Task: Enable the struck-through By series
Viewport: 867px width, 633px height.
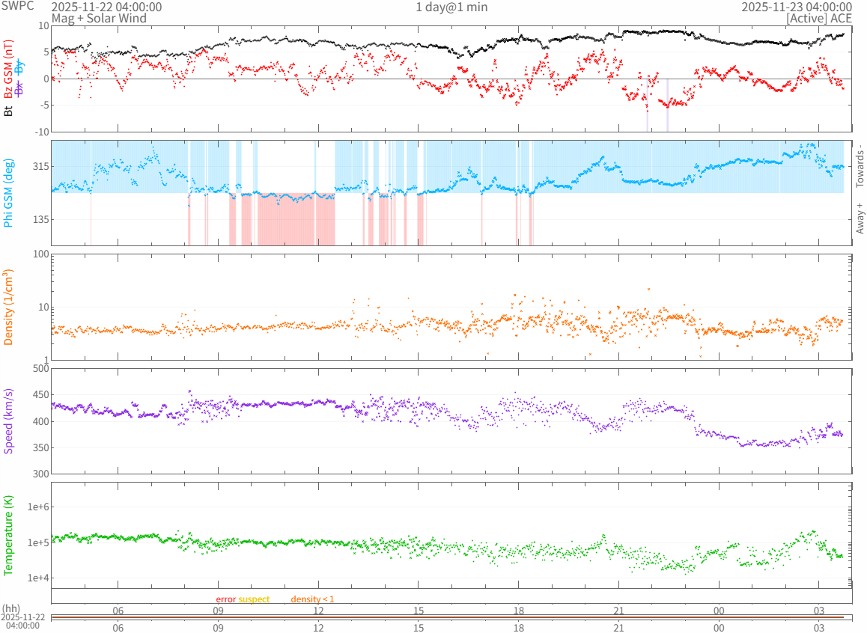Action: click(19, 65)
